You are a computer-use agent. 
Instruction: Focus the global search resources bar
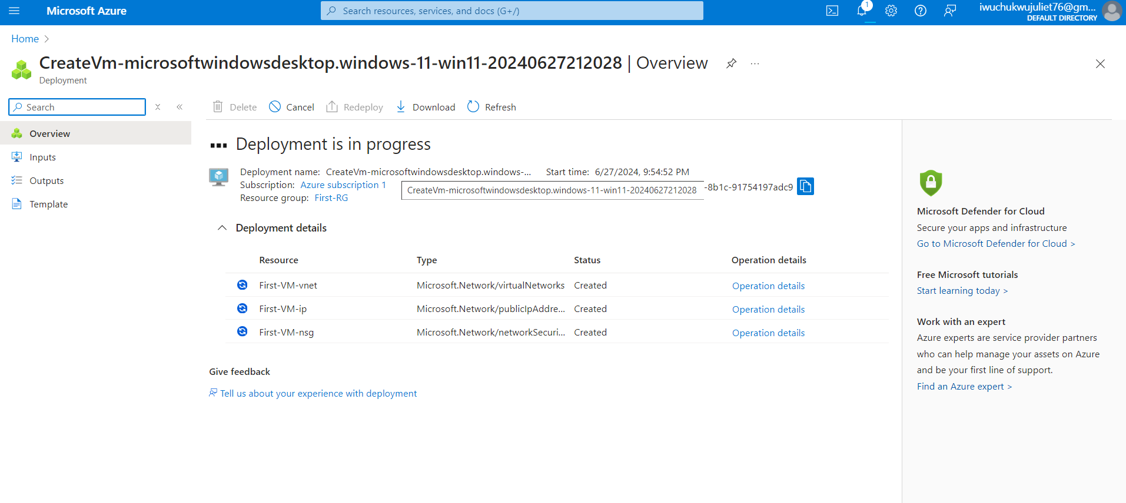(512, 11)
